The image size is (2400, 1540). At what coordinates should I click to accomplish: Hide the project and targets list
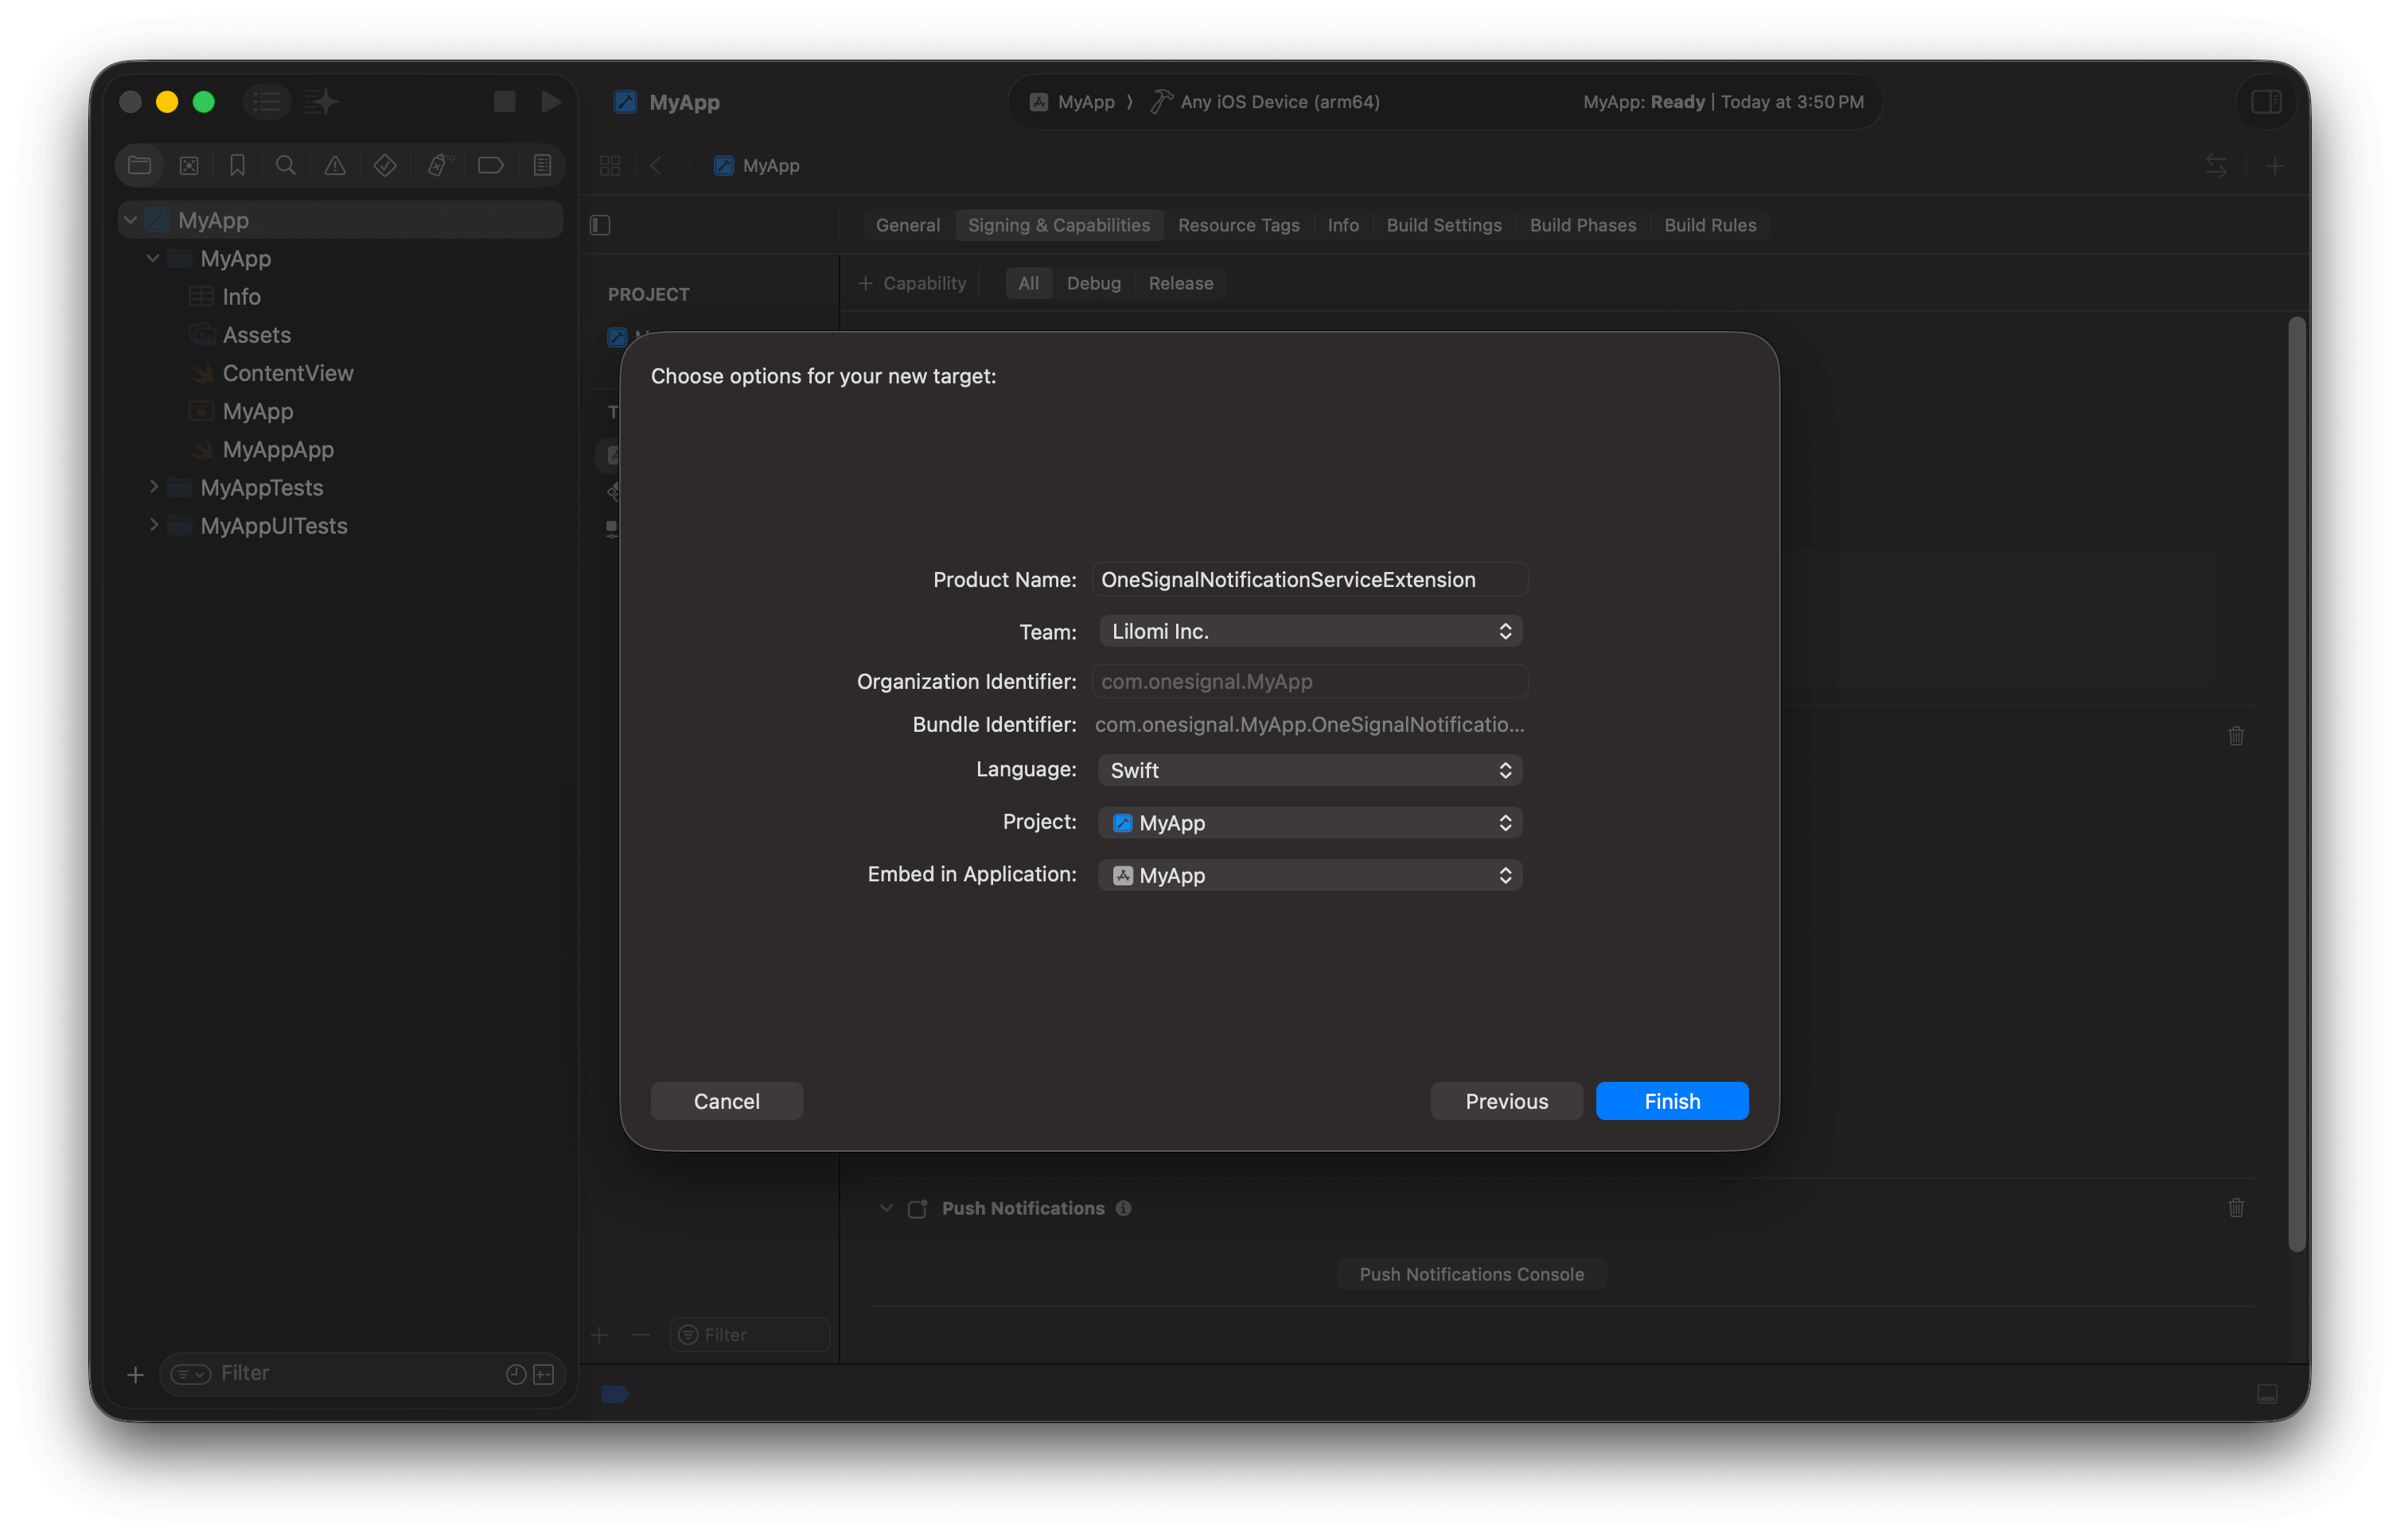[x=600, y=225]
